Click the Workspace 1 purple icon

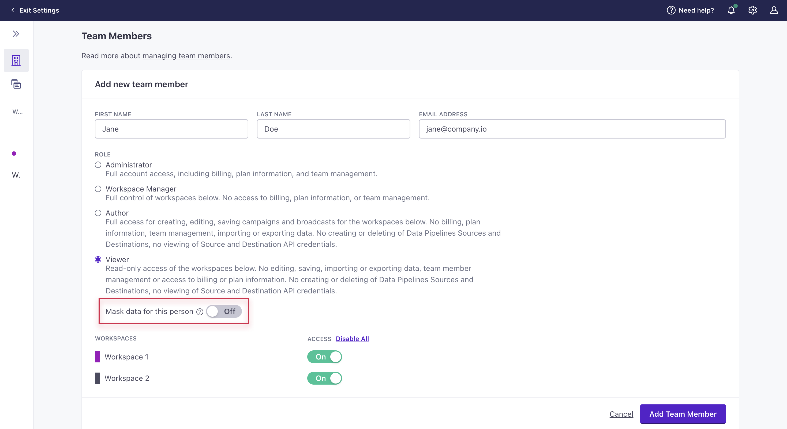click(97, 357)
